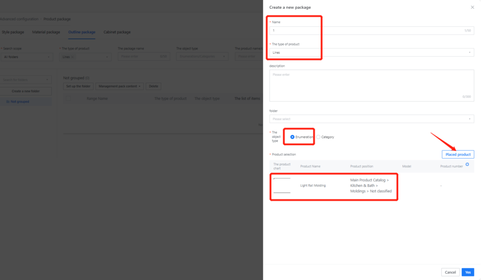Click the Placed product button
Viewport: 481px width, 280px height.
[458, 154]
